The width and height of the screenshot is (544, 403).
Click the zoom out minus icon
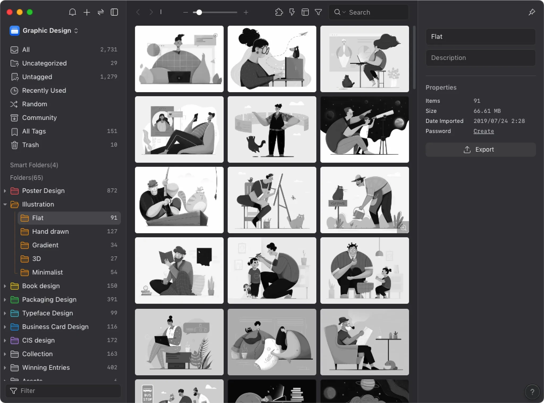click(x=185, y=12)
